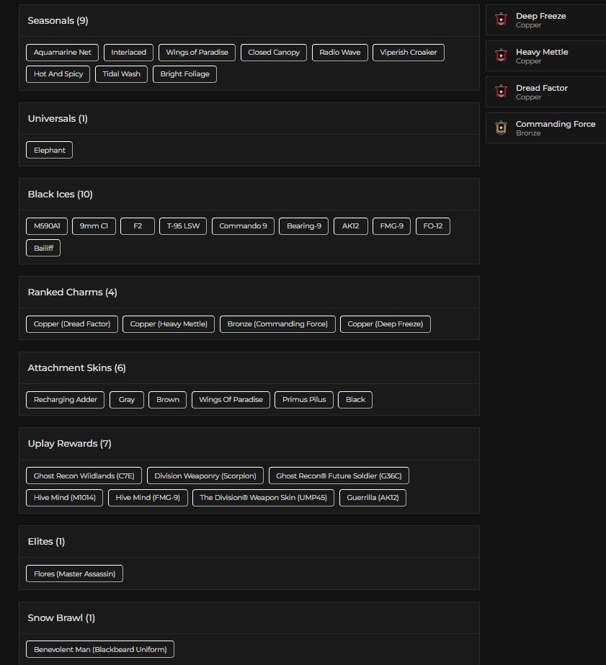606x665 pixels.
Task: Select the Copper (Heavy Mettle) charm tag
Action: click(x=169, y=324)
